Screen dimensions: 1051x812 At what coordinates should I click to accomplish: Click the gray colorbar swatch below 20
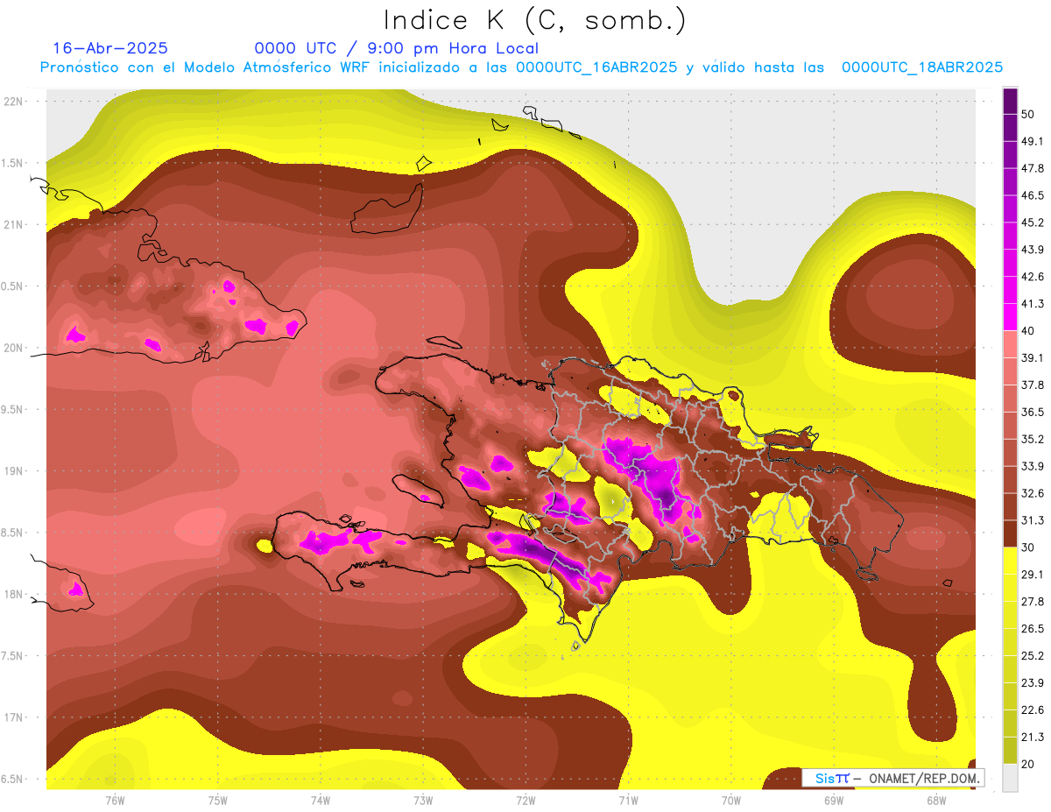[1011, 777]
